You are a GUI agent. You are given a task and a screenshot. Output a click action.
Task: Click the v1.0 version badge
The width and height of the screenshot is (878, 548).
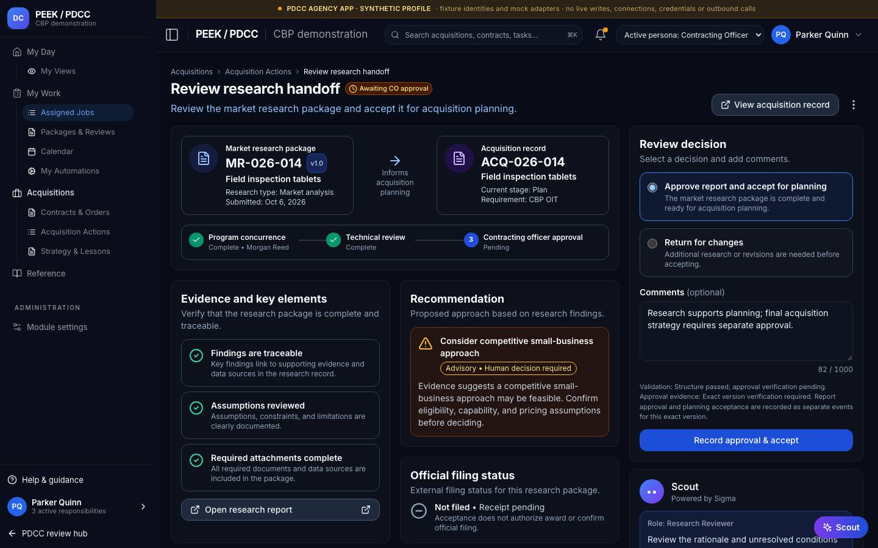click(x=316, y=163)
